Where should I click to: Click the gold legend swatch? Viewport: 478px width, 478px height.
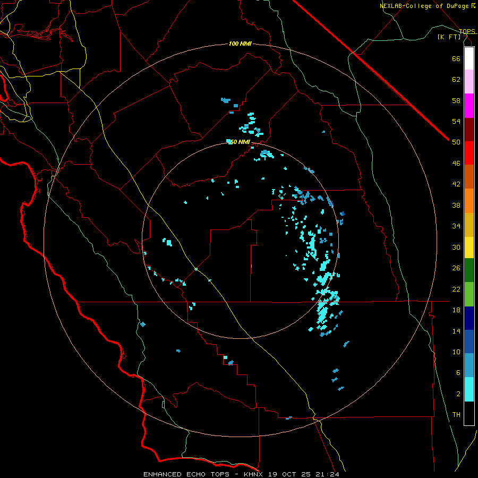[x=469, y=225]
